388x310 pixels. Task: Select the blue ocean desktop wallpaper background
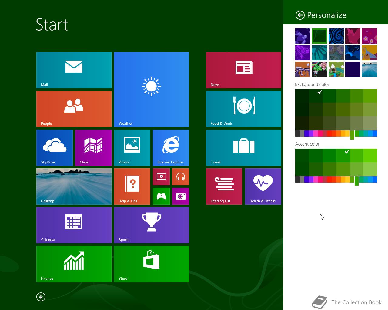click(x=370, y=69)
